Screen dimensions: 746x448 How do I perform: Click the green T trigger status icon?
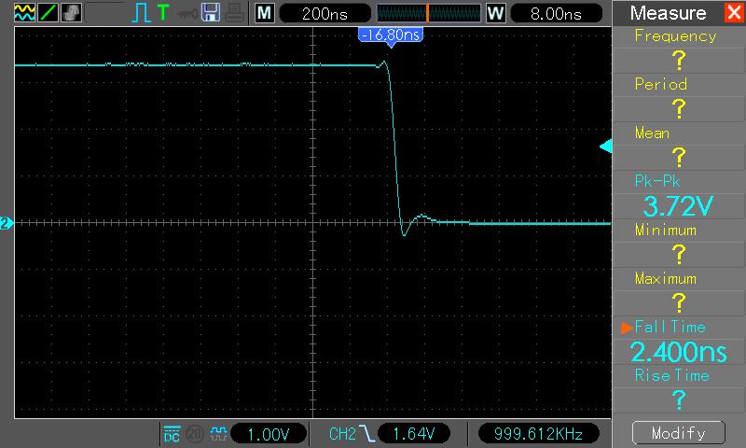(x=163, y=12)
